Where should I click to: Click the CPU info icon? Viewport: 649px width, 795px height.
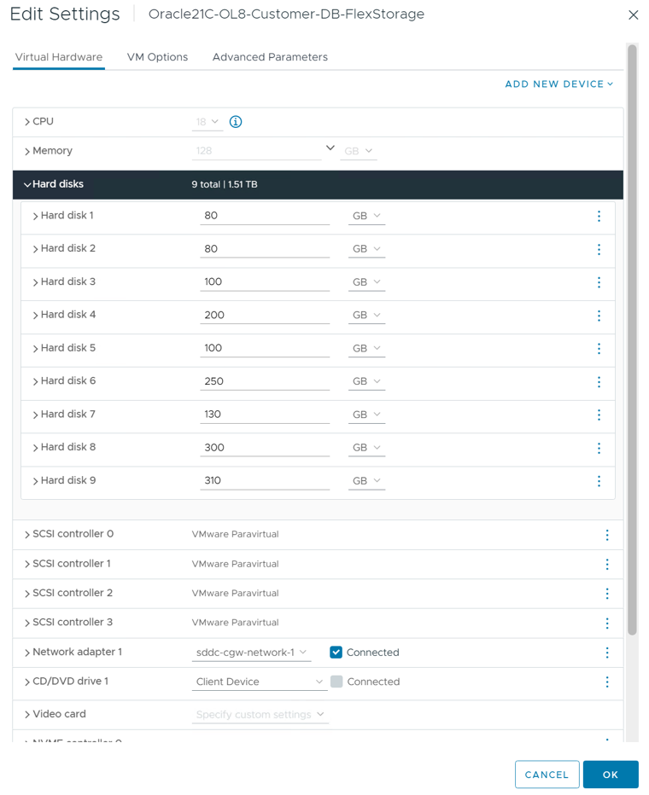point(236,122)
